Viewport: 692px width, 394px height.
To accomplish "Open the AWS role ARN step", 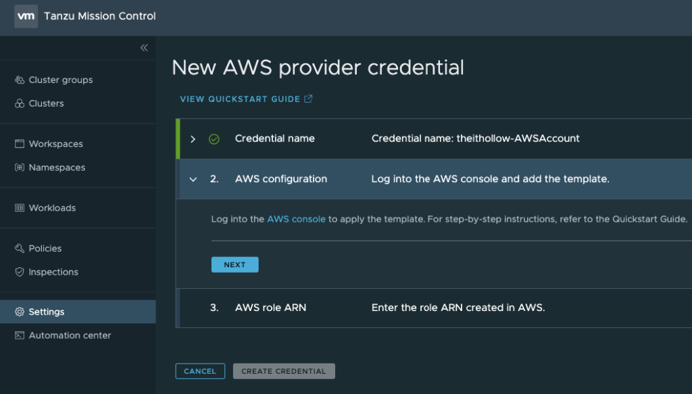I will tap(270, 308).
